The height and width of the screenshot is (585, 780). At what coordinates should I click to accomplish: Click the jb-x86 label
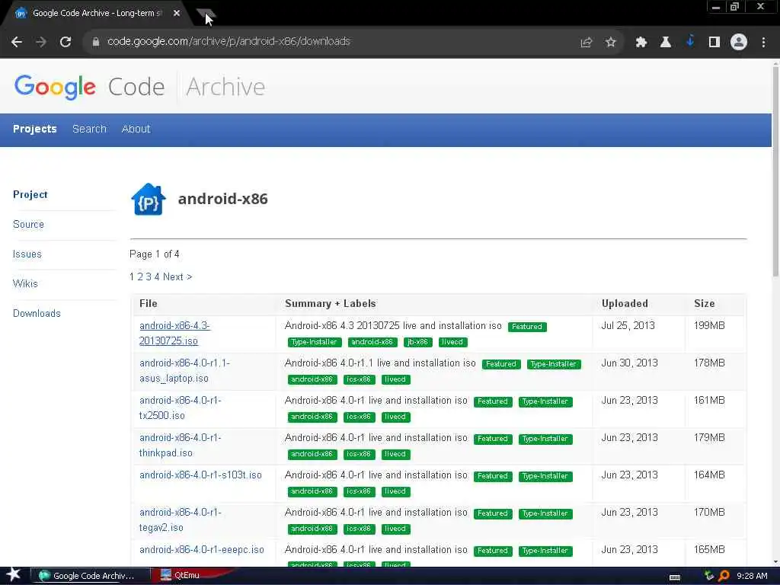tap(418, 342)
